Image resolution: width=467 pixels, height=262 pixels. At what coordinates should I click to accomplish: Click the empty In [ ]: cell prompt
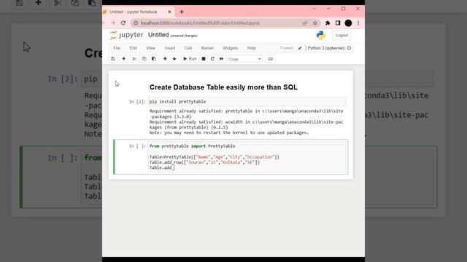pos(137,146)
